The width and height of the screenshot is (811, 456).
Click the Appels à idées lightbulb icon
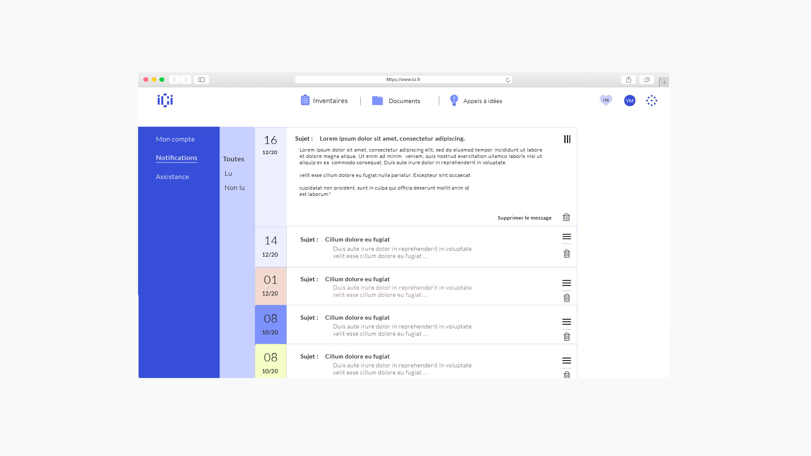(x=454, y=100)
